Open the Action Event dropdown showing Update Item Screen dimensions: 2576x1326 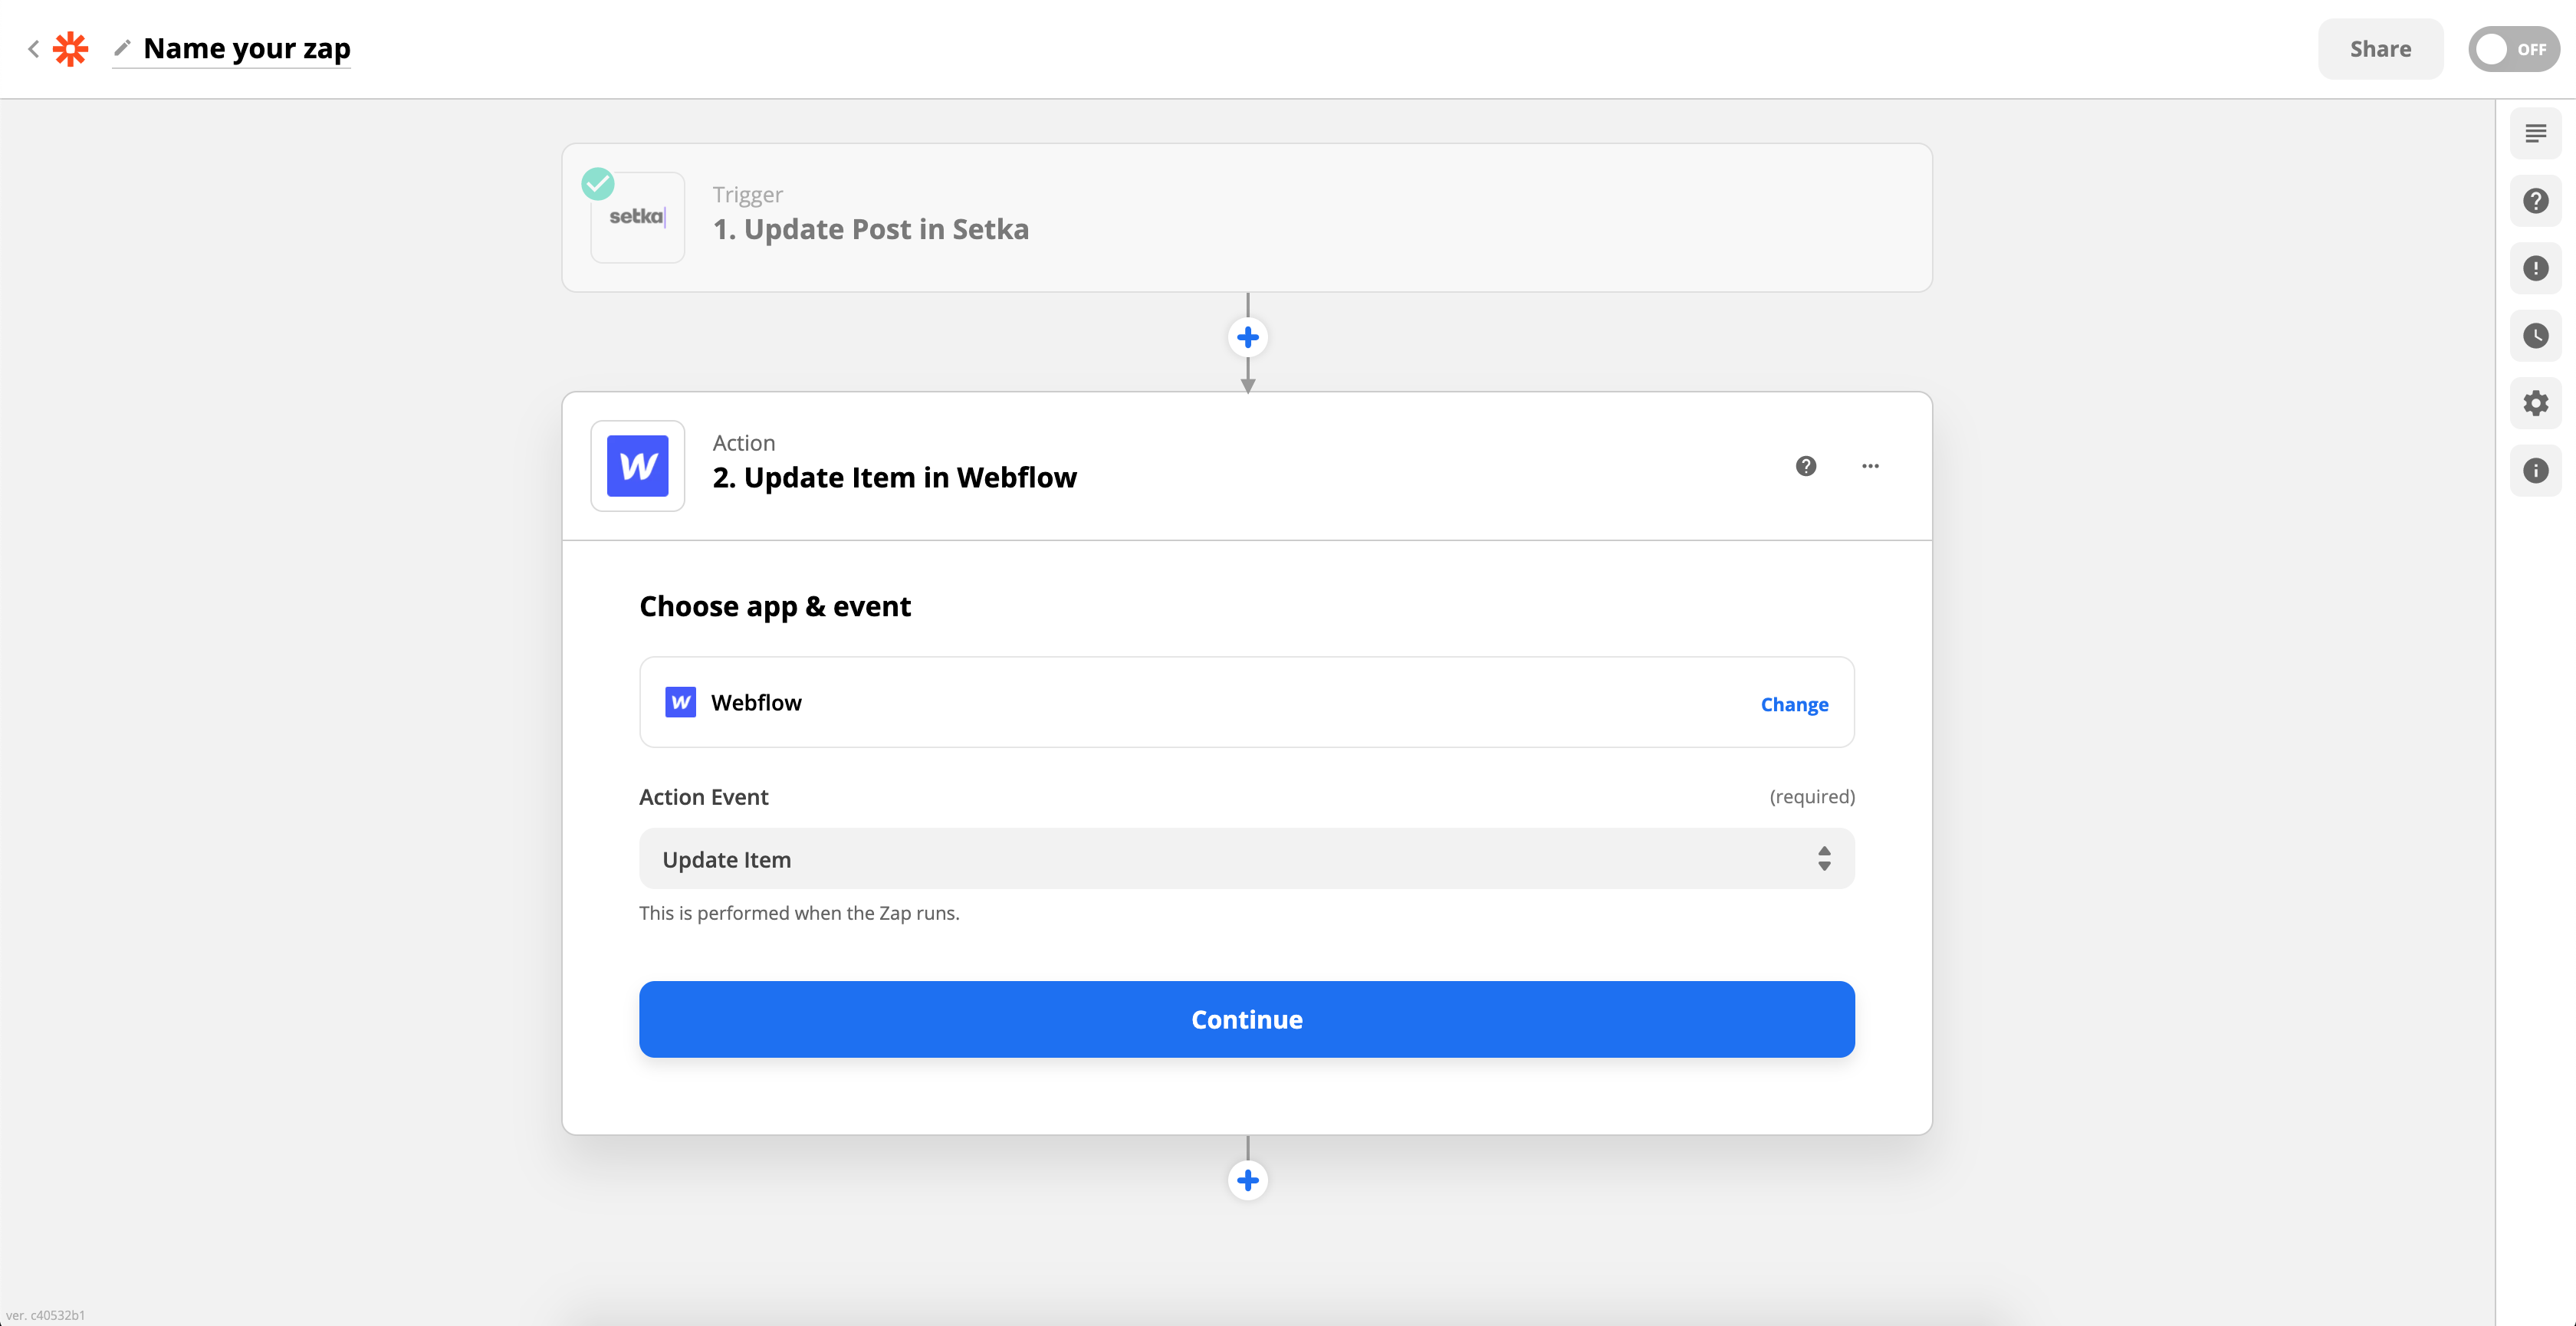point(1246,858)
